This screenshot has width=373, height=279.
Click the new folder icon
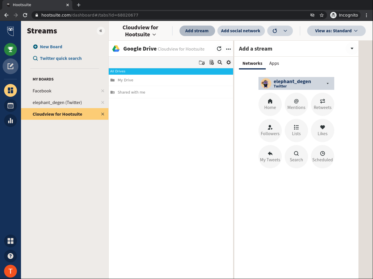pyautogui.click(x=202, y=62)
